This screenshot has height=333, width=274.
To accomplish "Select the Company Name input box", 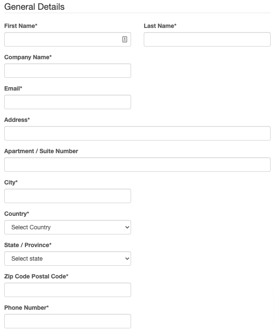I will 68,71.
